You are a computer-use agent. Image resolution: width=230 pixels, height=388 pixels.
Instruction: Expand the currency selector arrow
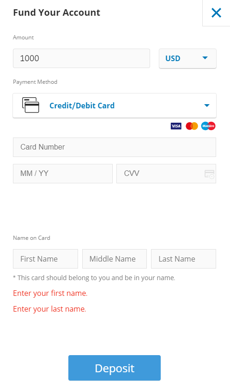pyautogui.click(x=205, y=58)
